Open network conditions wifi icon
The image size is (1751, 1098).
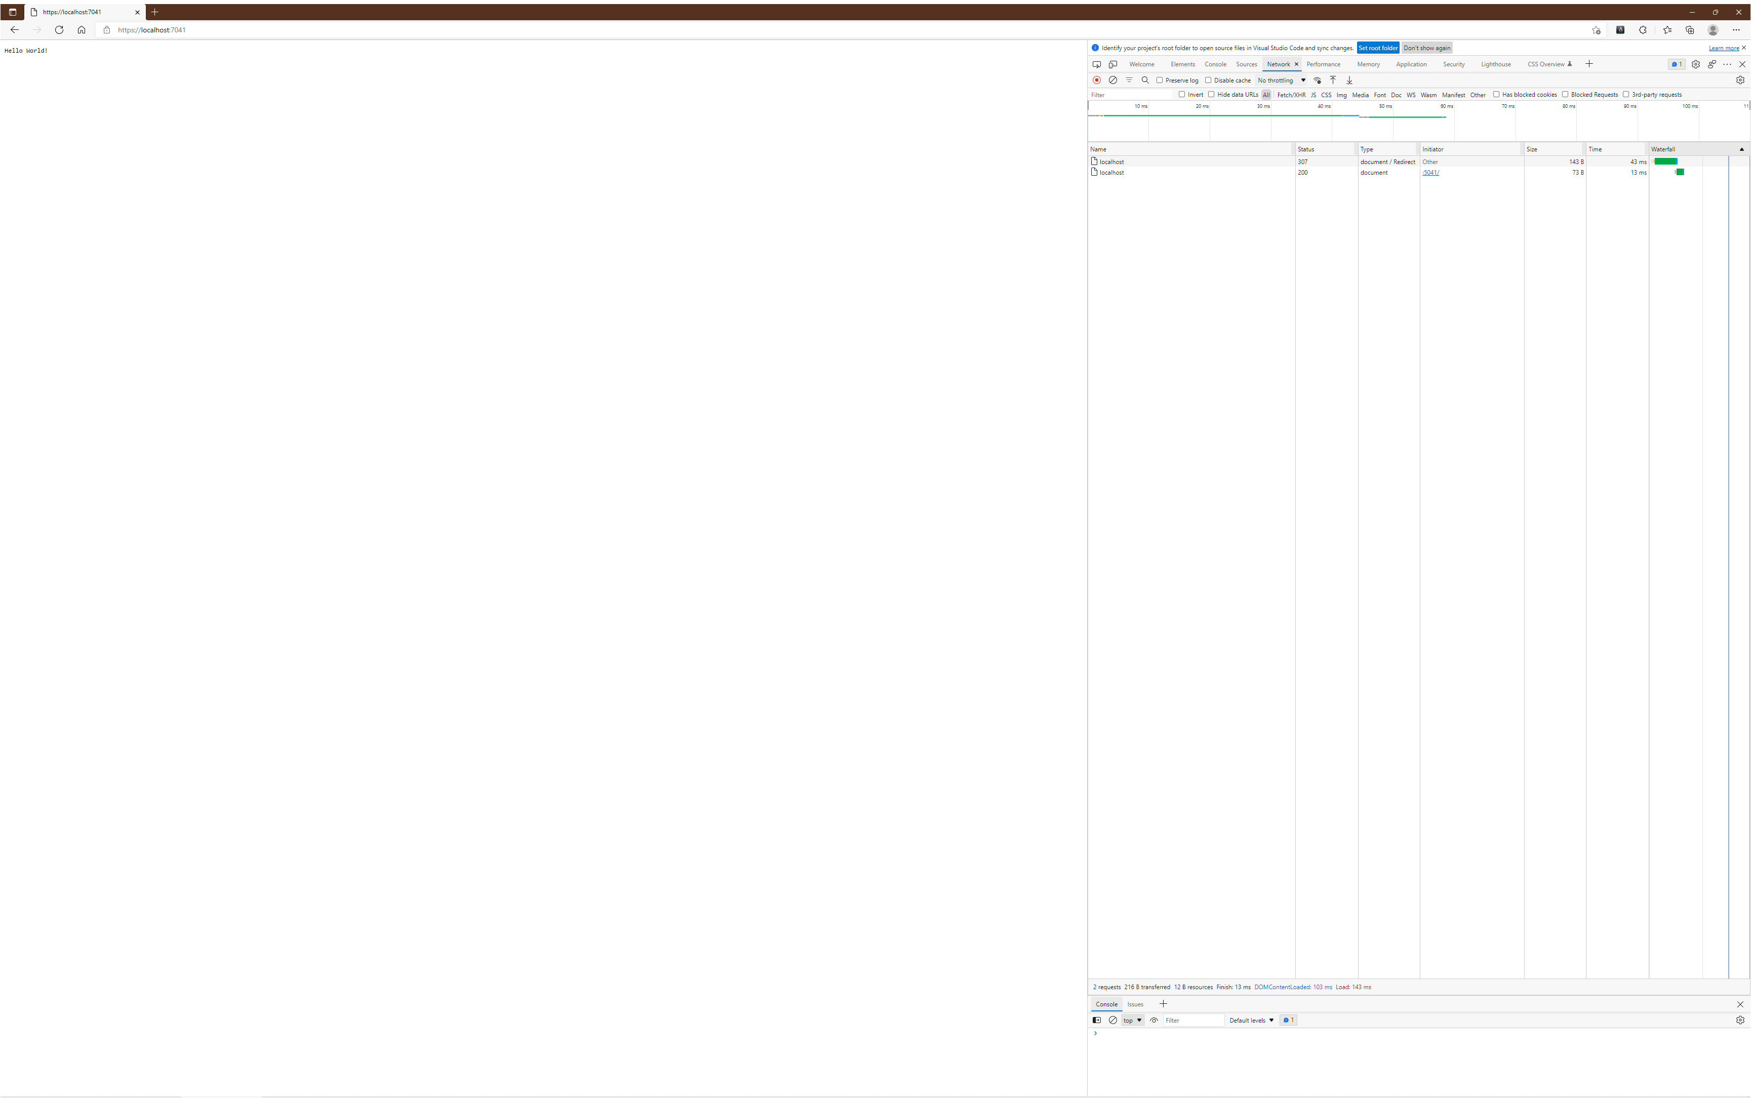[x=1317, y=80]
